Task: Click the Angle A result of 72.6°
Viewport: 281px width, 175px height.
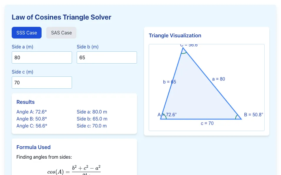Action: tap(32, 112)
